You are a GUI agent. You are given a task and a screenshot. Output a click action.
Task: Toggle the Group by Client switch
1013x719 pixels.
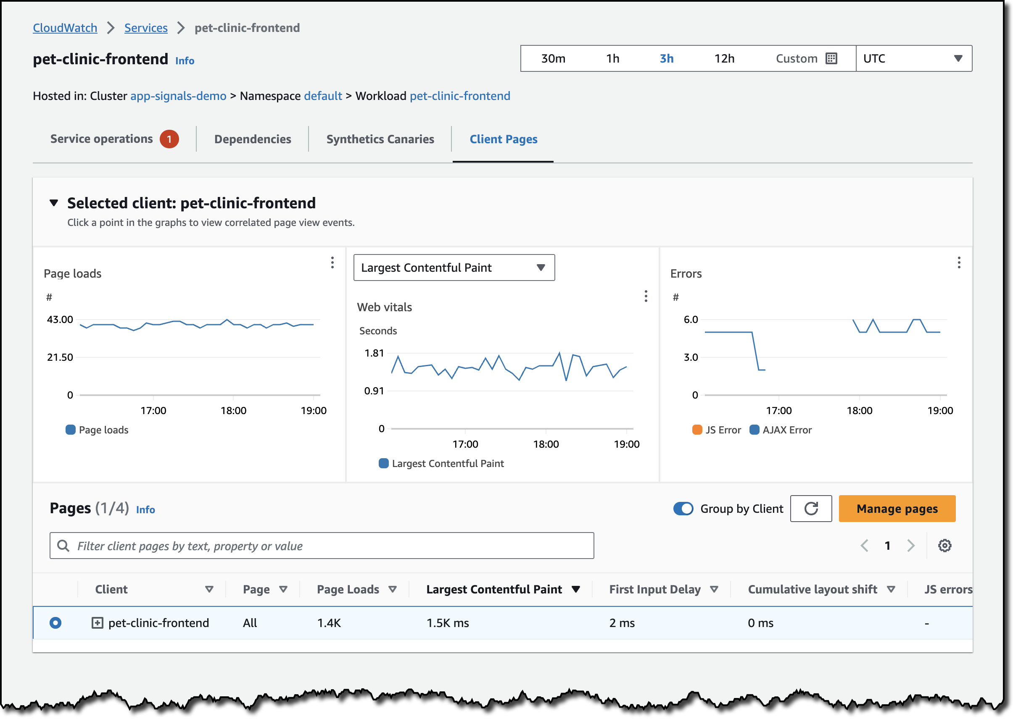683,509
